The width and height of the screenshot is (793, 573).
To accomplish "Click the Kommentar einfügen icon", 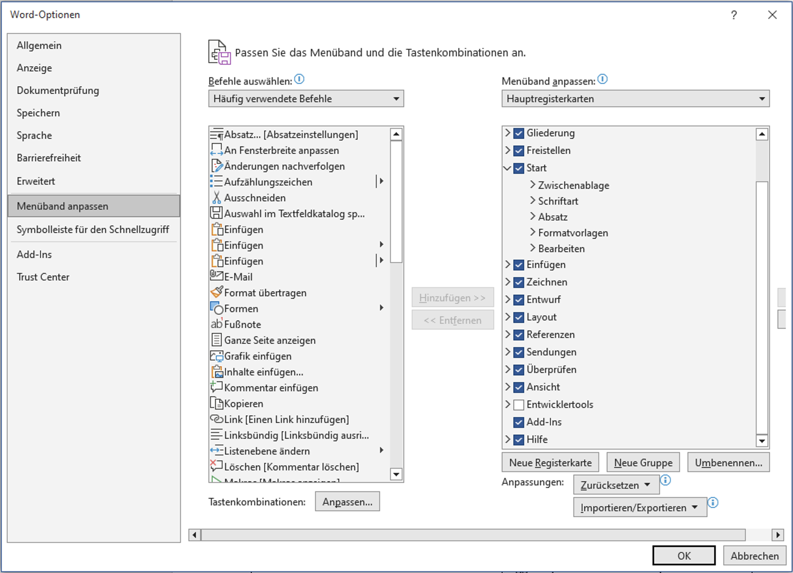I will tap(217, 387).
